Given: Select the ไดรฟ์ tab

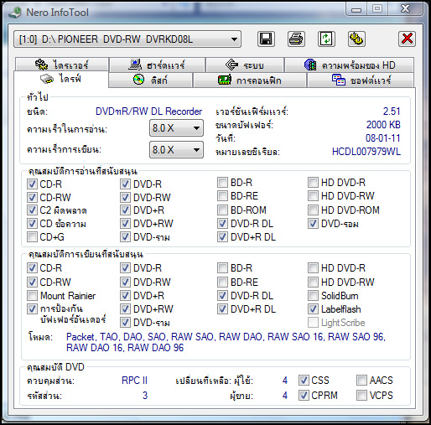Looking at the screenshot, I should coord(61,79).
